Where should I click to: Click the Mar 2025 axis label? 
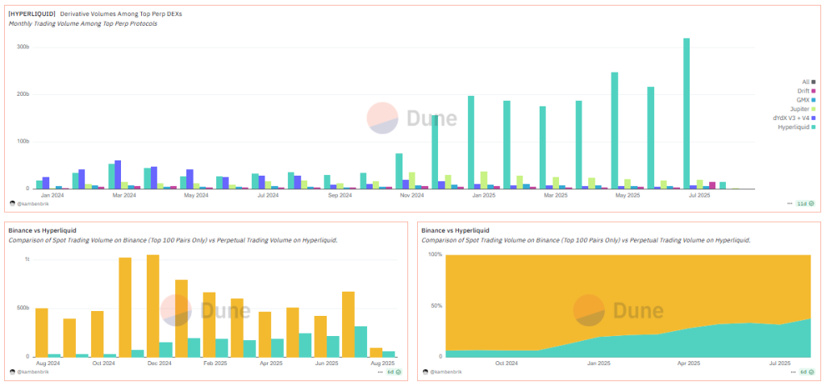click(555, 195)
